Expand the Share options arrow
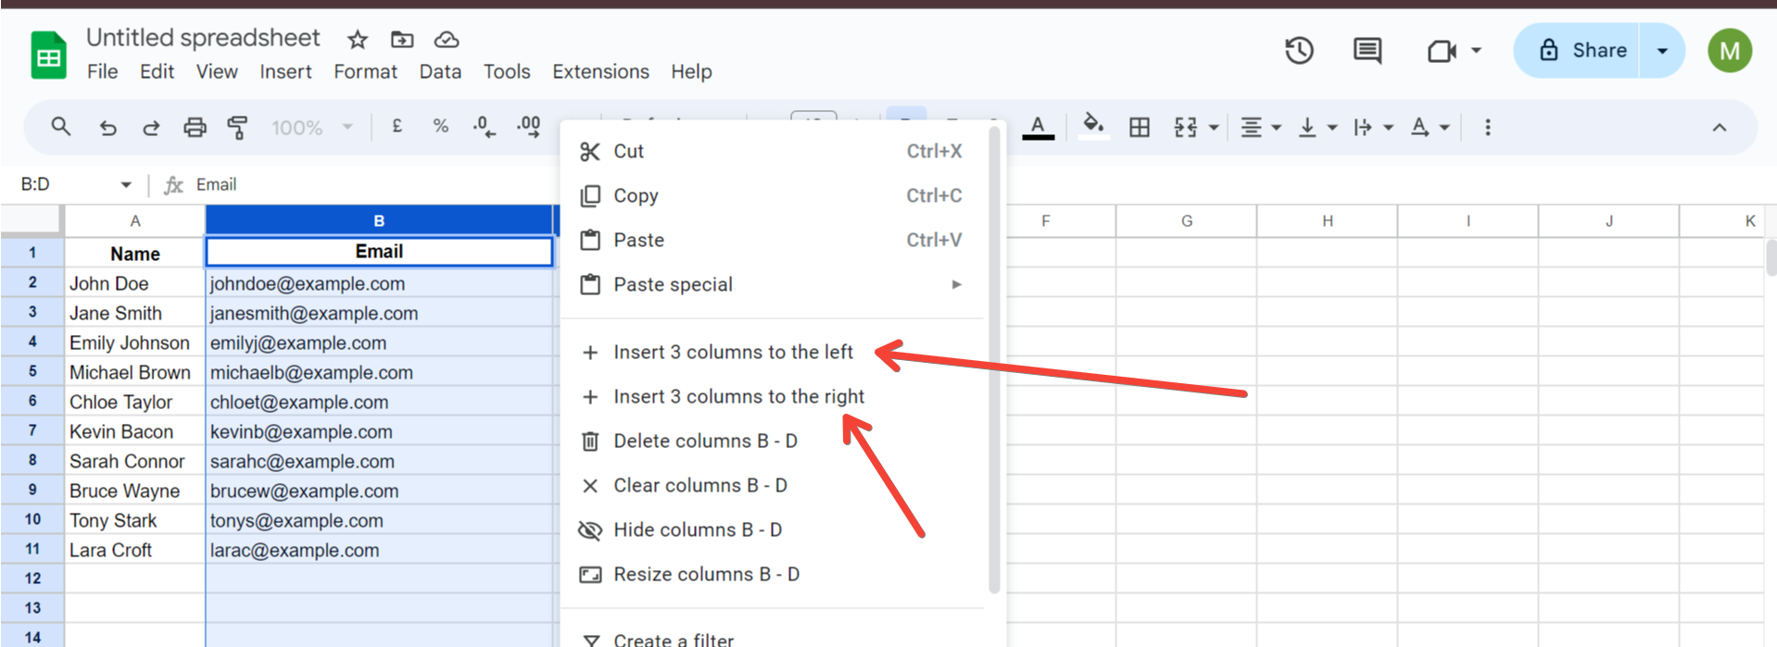The width and height of the screenshot is (1777, 647). [1662, 50]
